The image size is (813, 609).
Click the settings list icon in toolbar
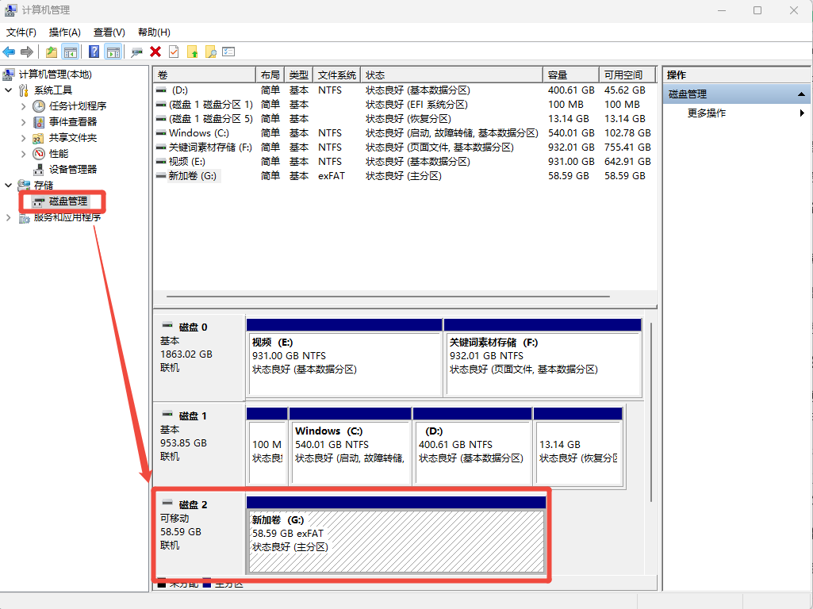pyautogui.click(x=228, y=52)
